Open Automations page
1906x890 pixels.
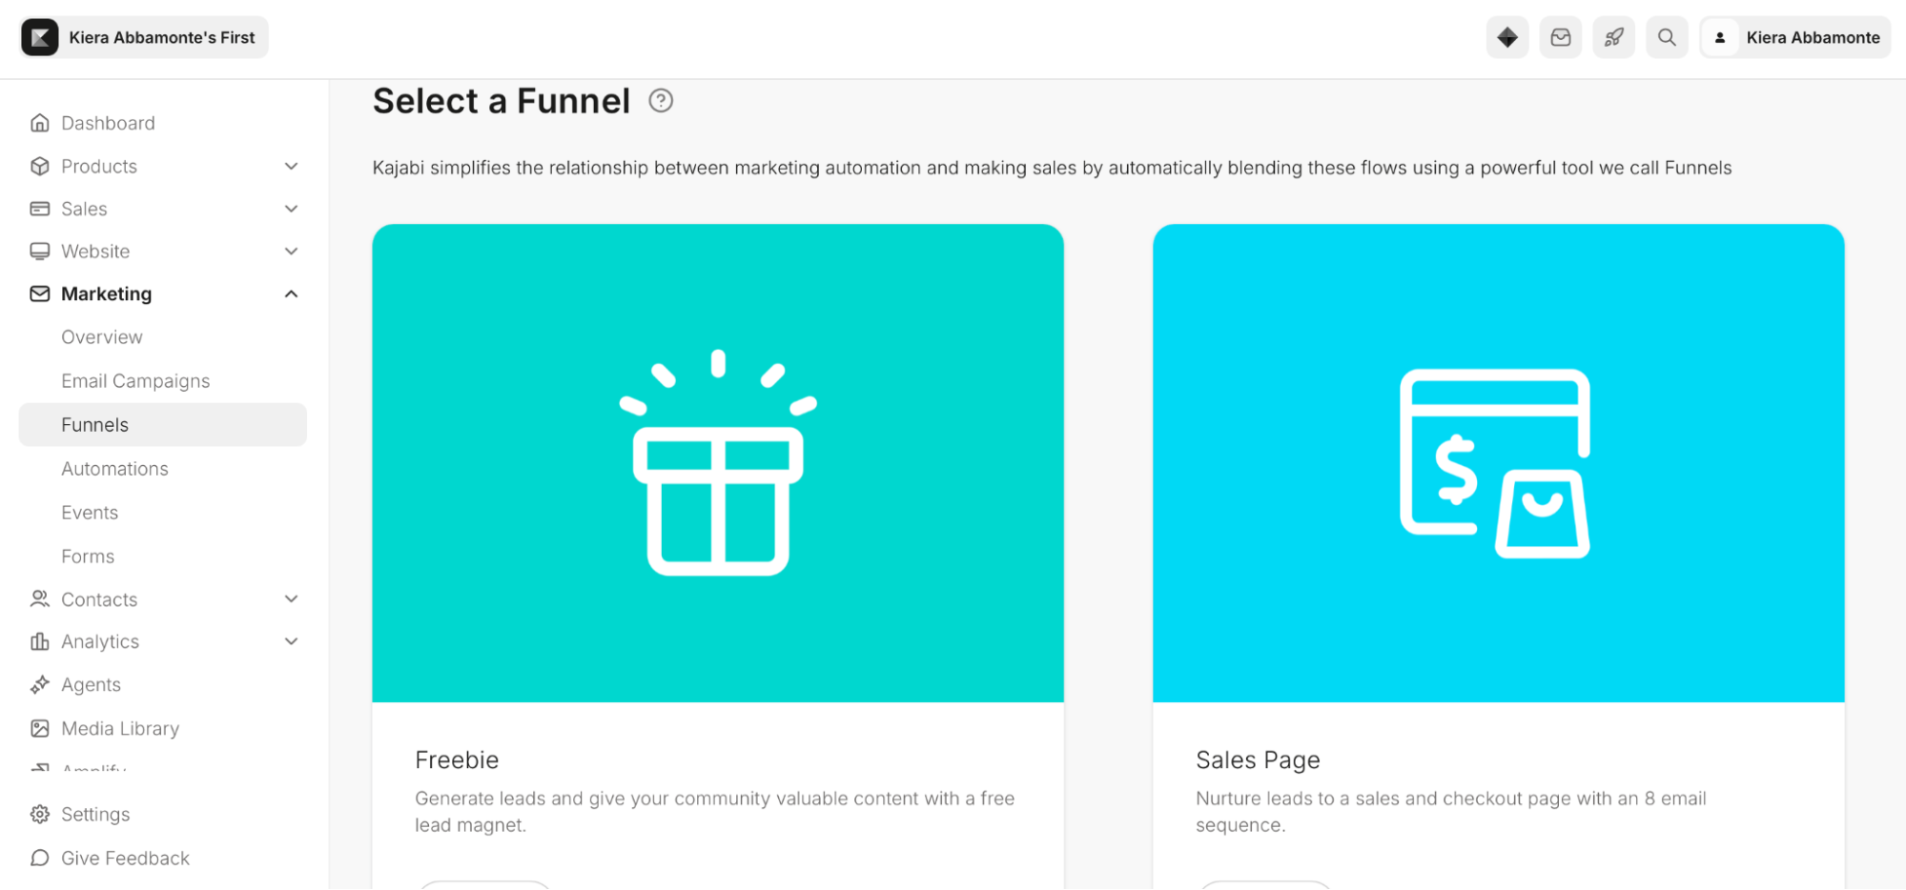(114, 469)
